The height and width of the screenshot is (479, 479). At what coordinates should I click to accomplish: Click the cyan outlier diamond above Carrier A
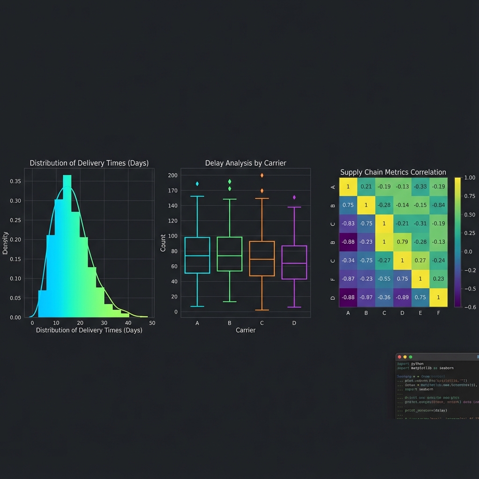[197, 184]
